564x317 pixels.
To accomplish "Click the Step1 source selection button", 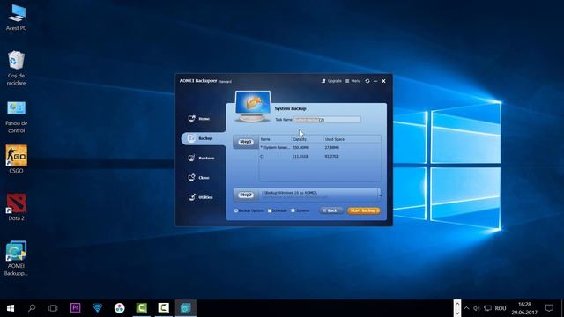I will [x=246, y=142].
